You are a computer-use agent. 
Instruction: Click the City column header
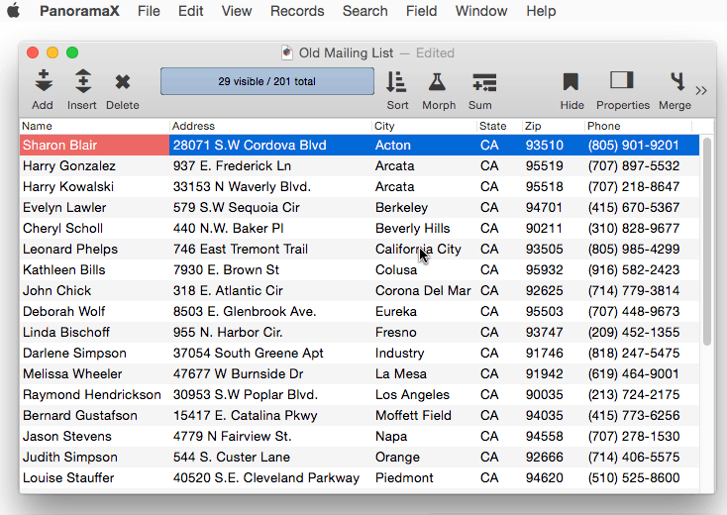(x=424, y=126)
